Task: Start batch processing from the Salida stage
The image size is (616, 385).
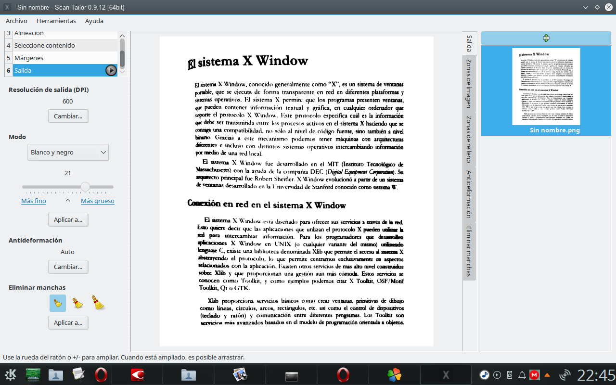Action: 111,70
